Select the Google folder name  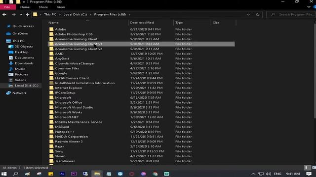coord(61,73)
